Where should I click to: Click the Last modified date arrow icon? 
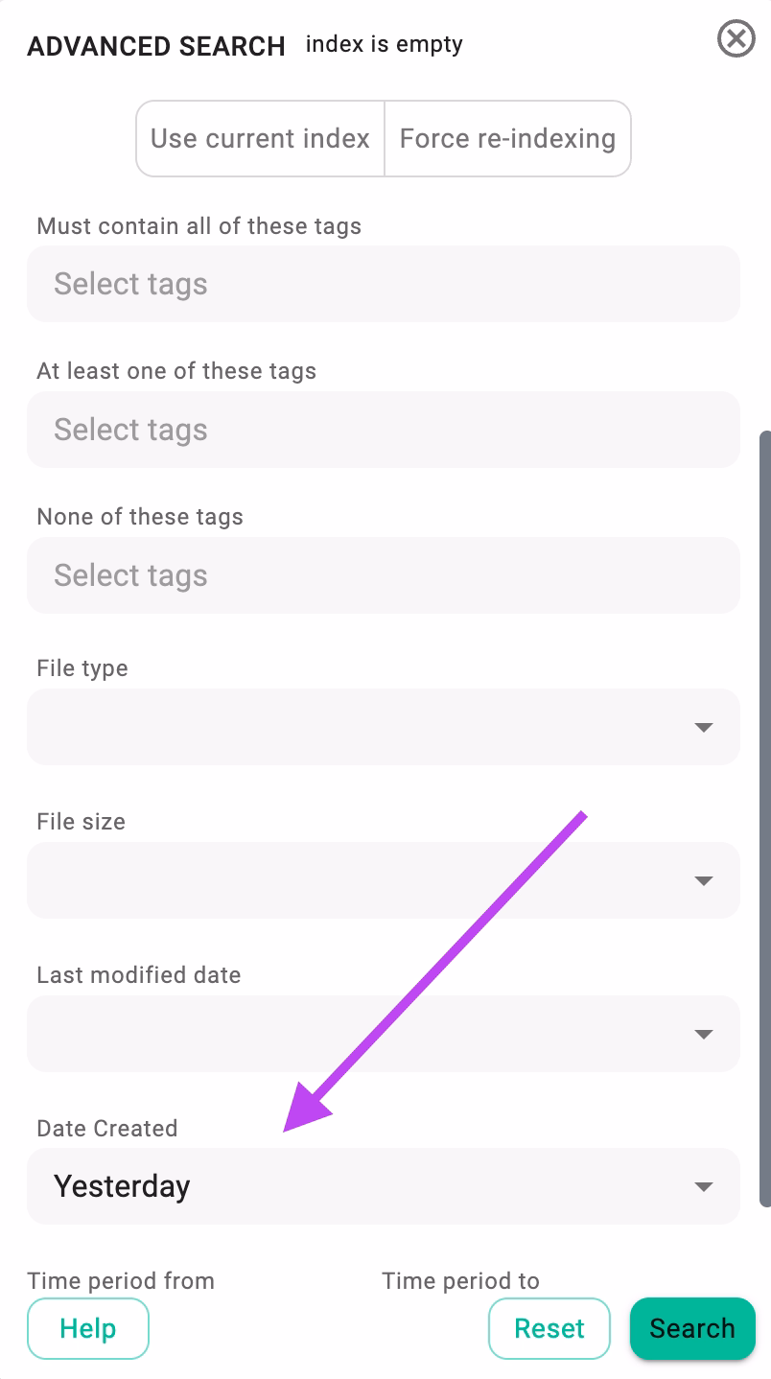click(x=704, y=1035)
